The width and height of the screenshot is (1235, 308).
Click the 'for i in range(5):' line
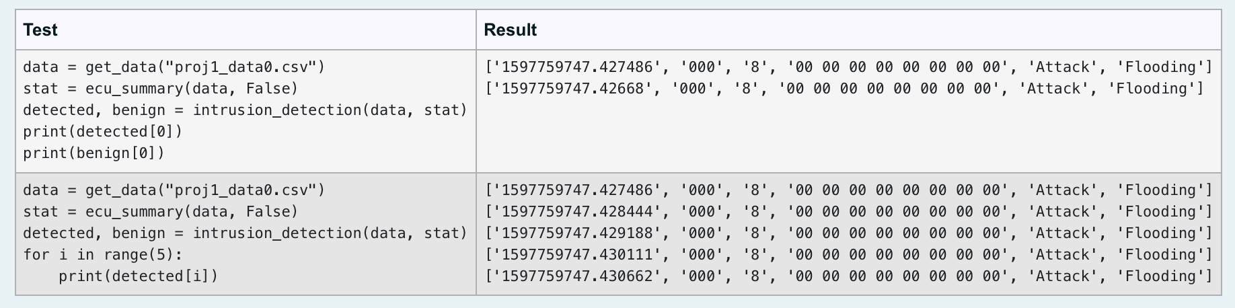tap(103, 255)
